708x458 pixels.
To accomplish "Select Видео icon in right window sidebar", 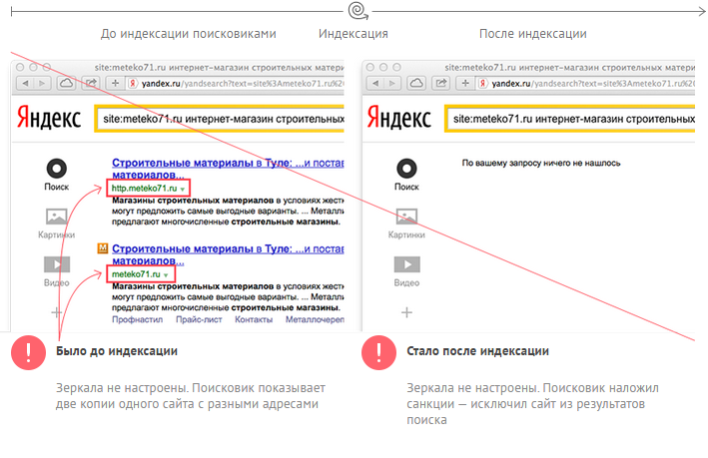I will [406, 264].
